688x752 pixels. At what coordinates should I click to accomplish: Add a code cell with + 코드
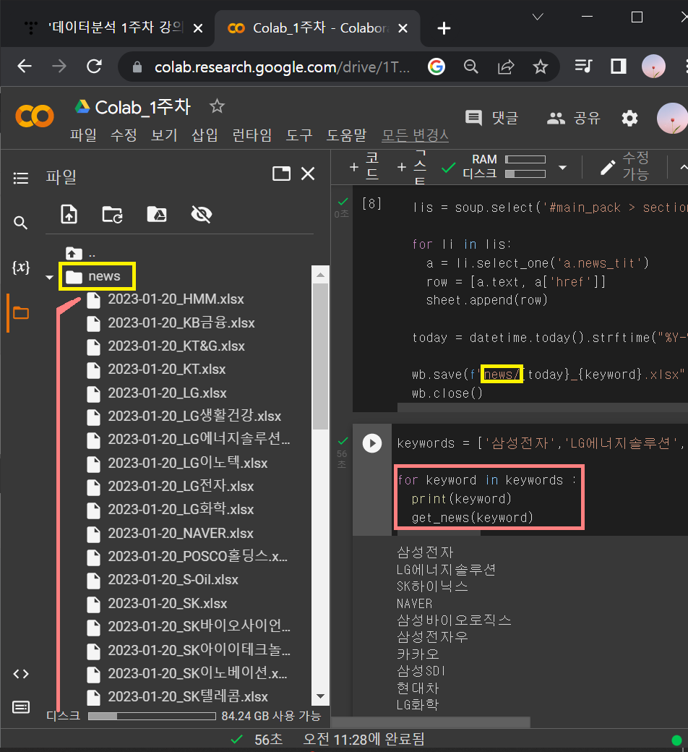tap(365, 166)
